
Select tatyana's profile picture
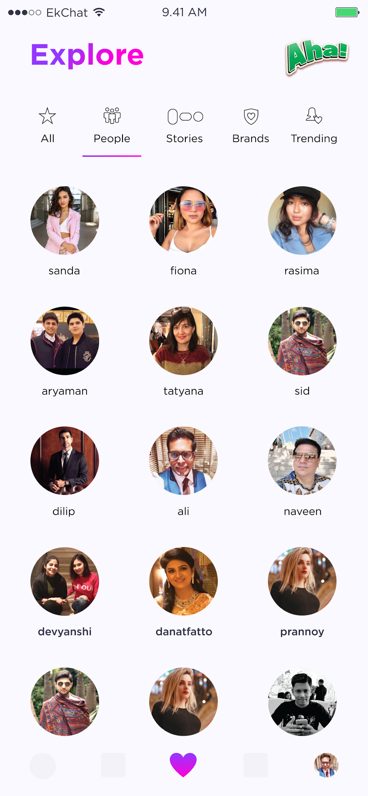point(183,341)
